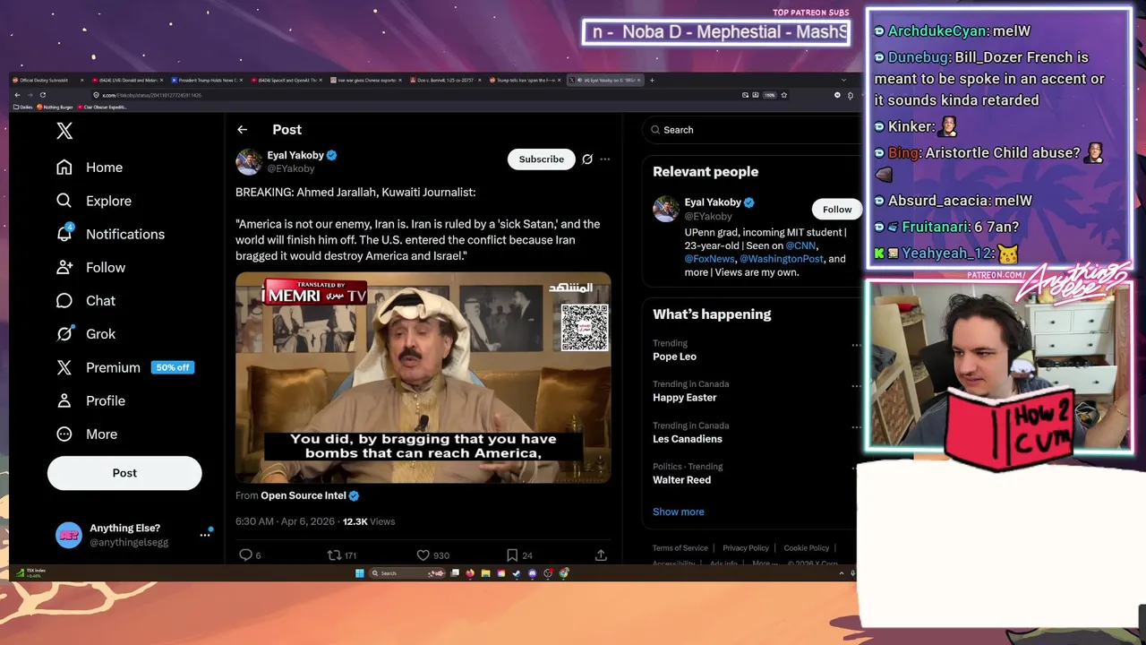The width and height of the screenshot is (1146, 645).
Task: Click the Firefox taskbar icon
Action: point(470,573)
